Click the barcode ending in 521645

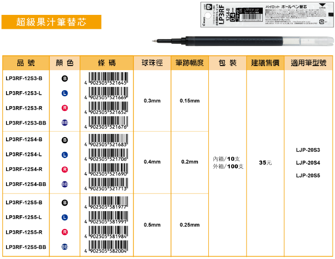(x=106, y=79)
